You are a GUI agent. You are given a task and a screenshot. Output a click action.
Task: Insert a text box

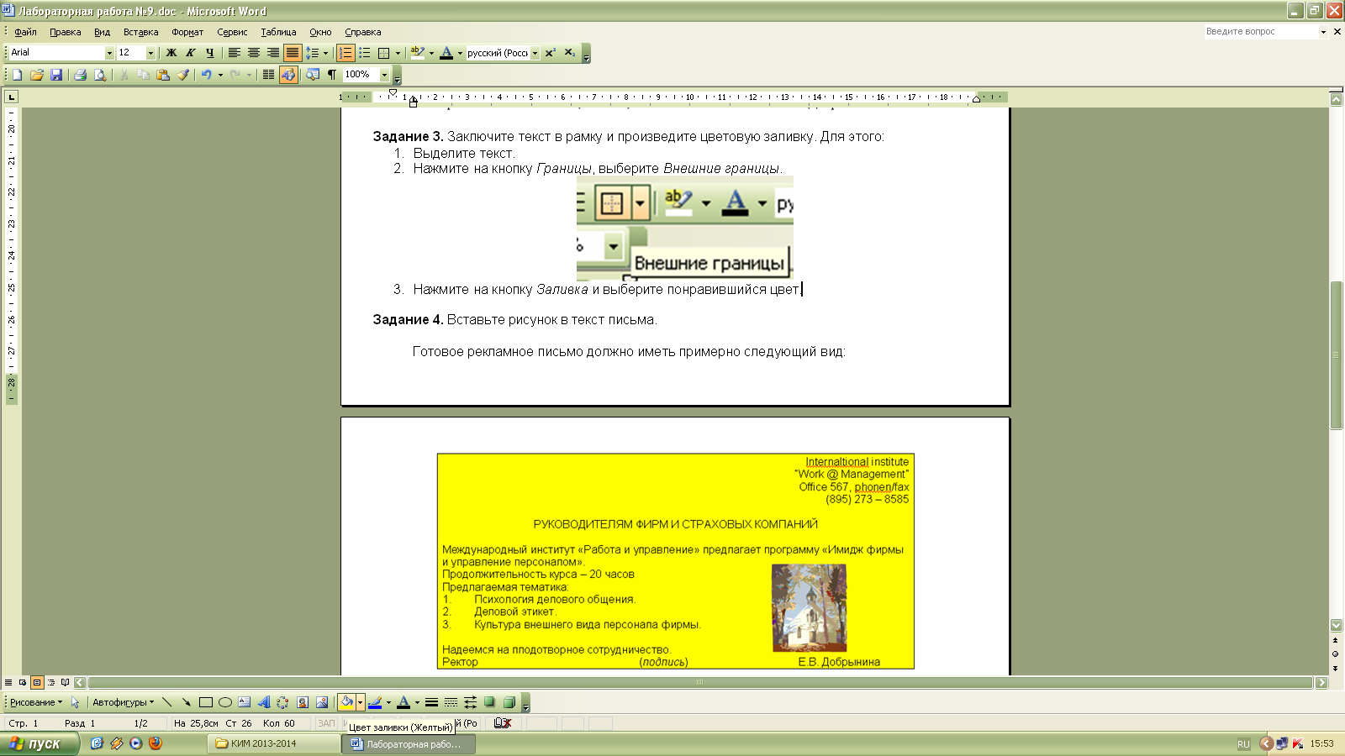(245, 702)
